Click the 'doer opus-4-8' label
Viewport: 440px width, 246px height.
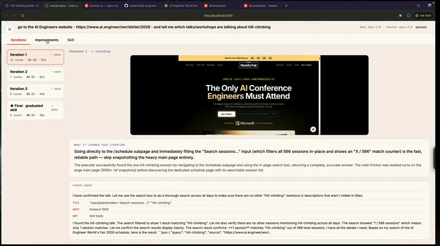(370, 27)
